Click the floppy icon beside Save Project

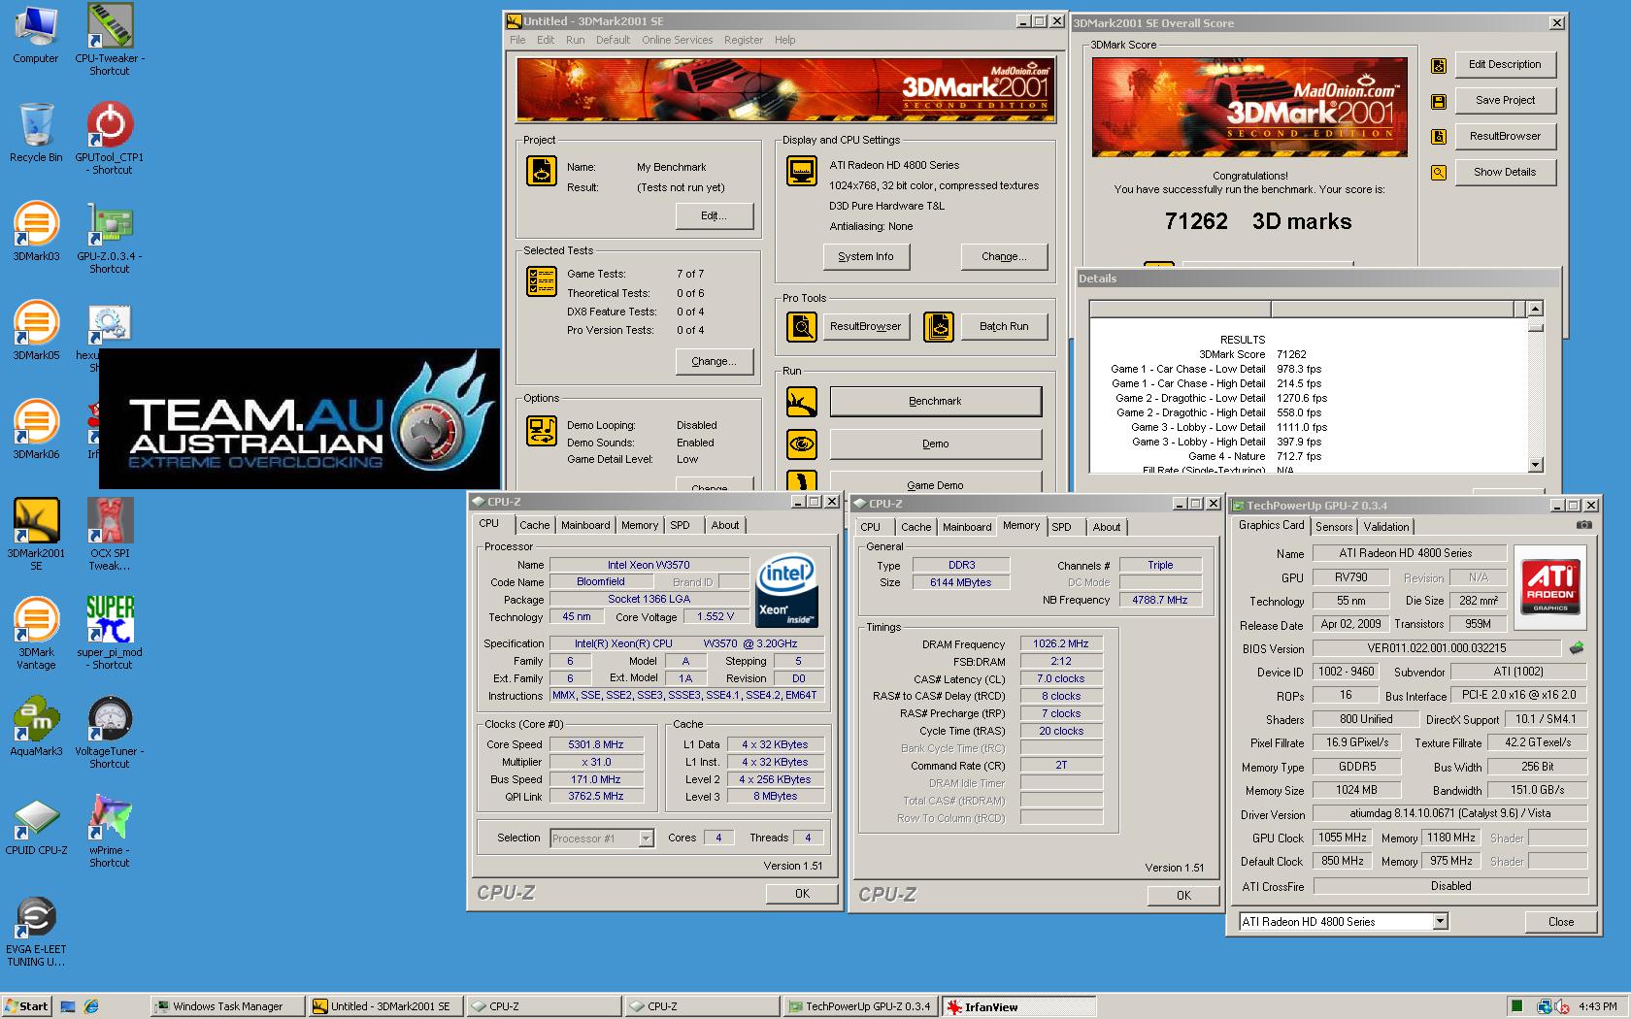click(1439, 102)
